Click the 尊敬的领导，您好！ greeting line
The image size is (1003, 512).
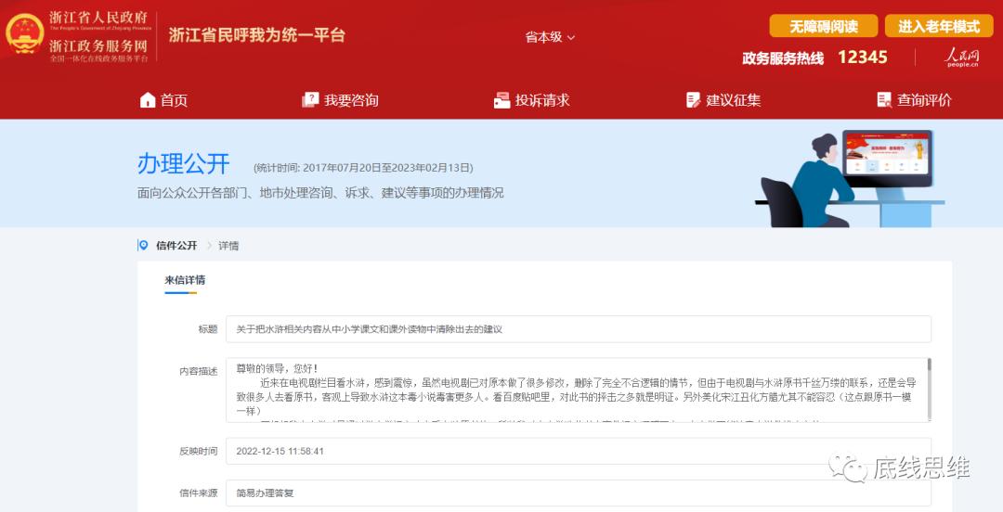click(x=277, y=369)
